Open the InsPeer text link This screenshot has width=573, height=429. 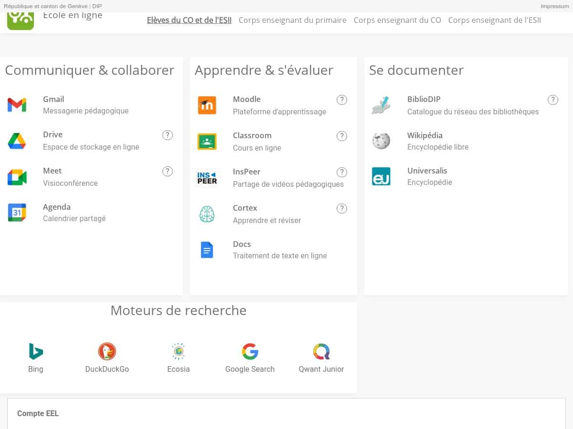246,172
